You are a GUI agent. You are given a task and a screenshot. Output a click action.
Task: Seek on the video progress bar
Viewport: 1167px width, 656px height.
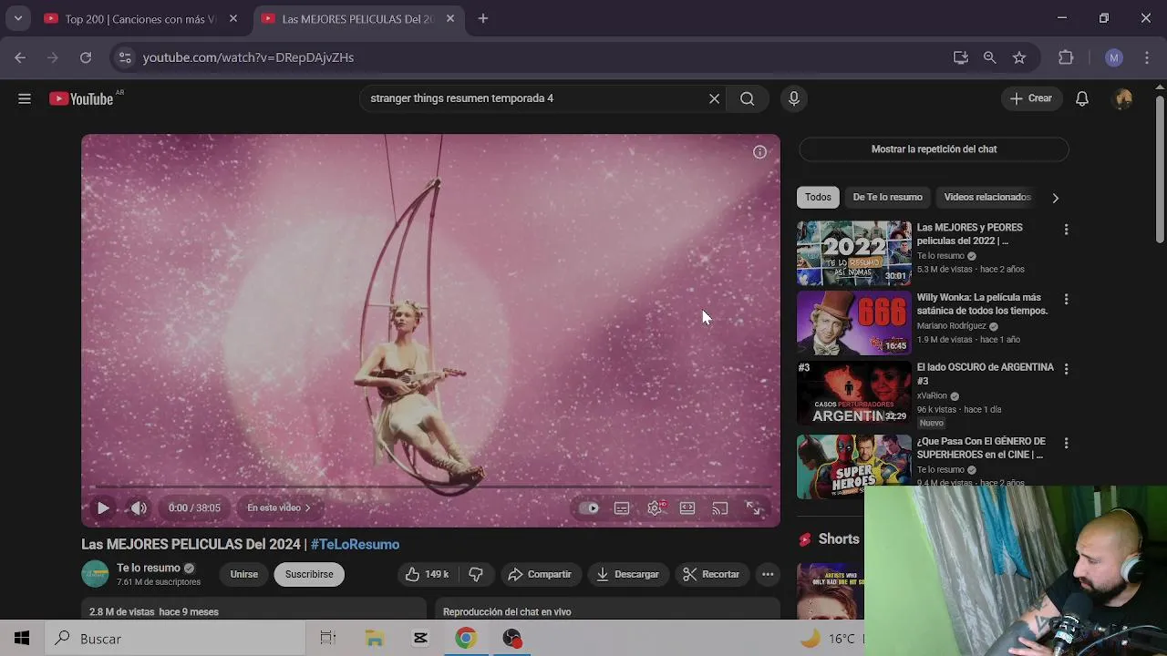click(430, 487)
